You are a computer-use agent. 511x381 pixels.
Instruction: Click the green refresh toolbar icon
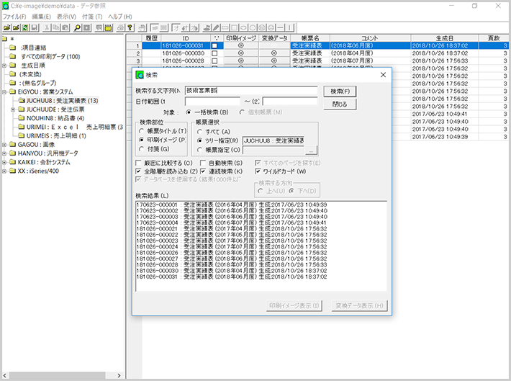click(24, 27)
